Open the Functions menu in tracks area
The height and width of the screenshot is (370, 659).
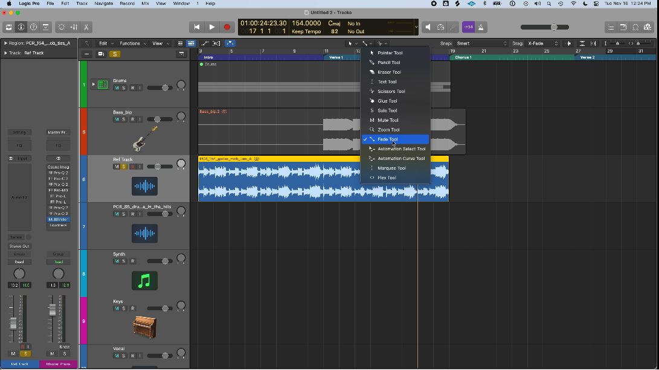(131, 43)
